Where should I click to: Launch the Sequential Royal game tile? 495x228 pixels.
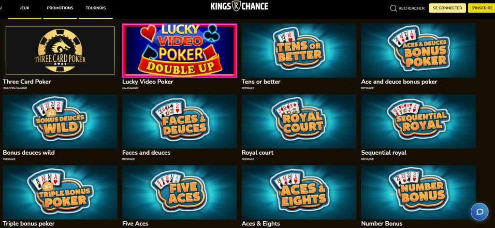418,121
